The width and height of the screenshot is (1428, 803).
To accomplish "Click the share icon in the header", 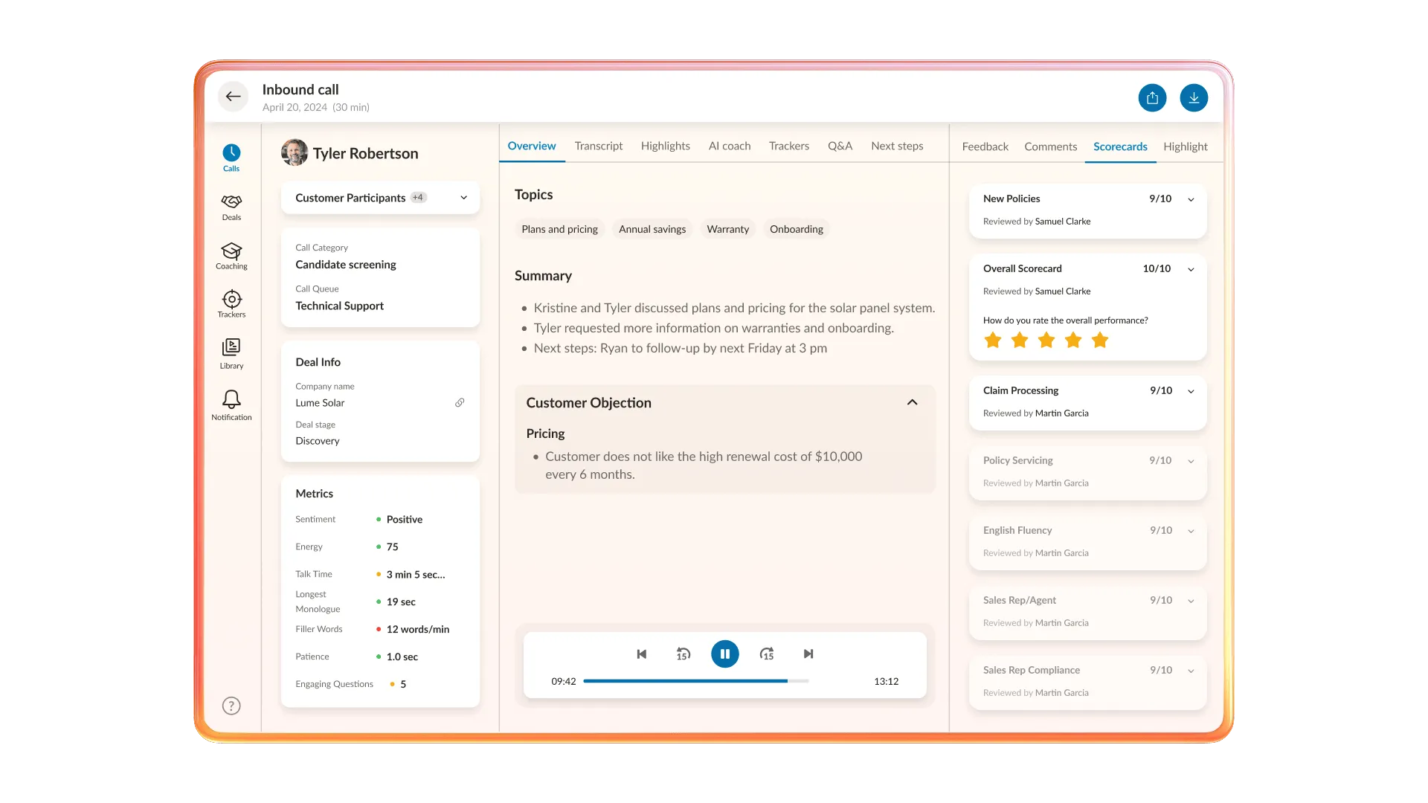I will [x=1152, y=97].
